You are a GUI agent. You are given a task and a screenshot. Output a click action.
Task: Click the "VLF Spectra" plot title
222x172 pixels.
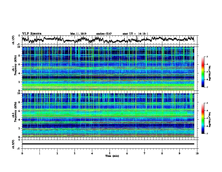coord(32,34)
